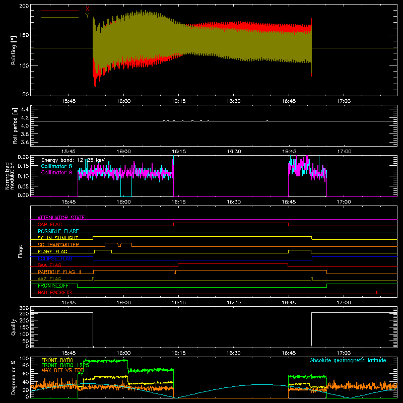Click the BAD_PACKETS label
This screenshot has height=403, width=403.
coord(55,292)
